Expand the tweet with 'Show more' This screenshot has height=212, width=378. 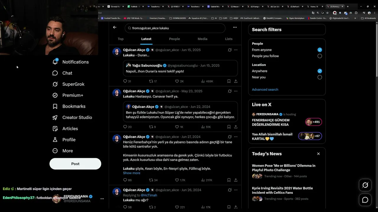click(x=131, y=173)
